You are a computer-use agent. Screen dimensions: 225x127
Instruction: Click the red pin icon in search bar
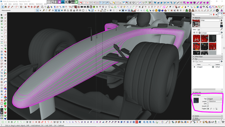point(214,14)
